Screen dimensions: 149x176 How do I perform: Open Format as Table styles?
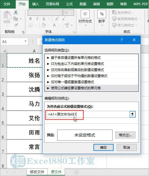pos(126,19)
